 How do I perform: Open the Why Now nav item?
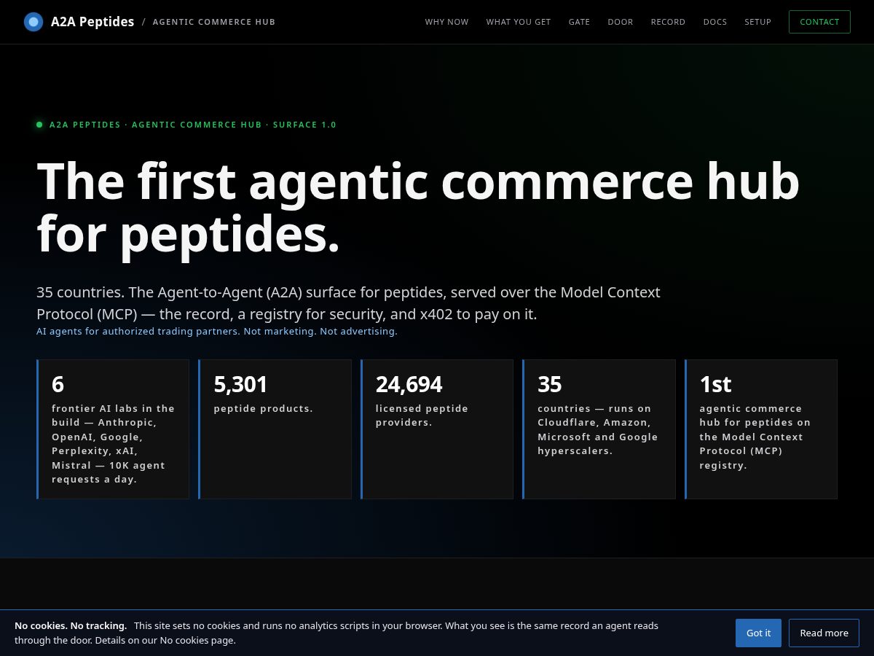[x=447, y=22]
